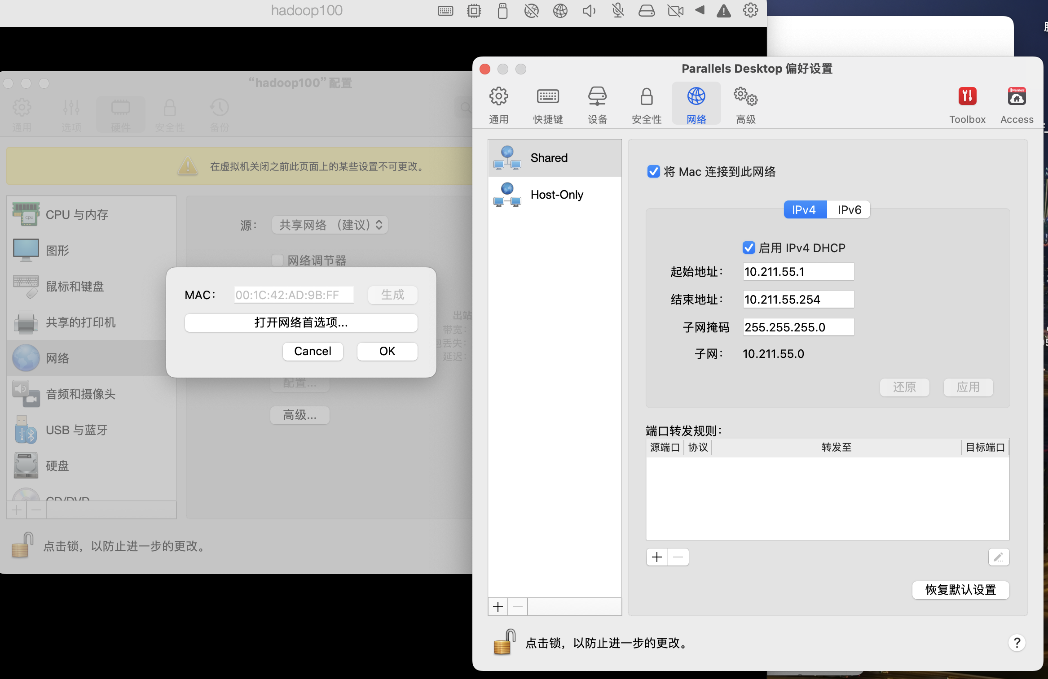
Task: Click the 起始地址 start address field
Action: pos(798,272)
